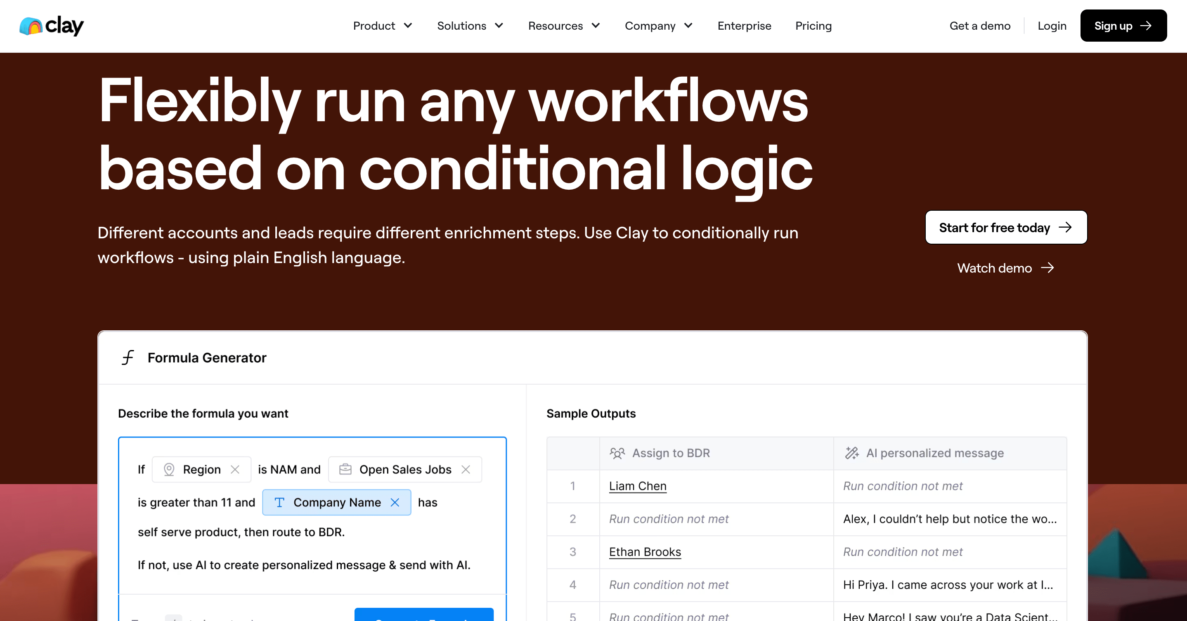Image resolution: width=1187 pixels, height=621 pixels.
Task: Remove the Company Name tag with X
Action: (x=395, y=502)
